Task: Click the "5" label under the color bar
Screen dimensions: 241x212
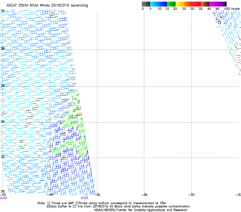Action: tap(150, 9)
